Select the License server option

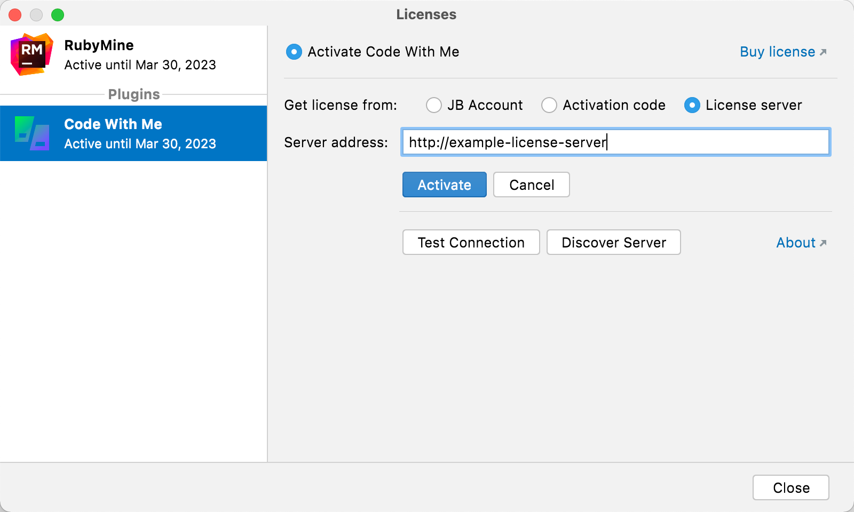pyautogui.click(x=692, y=105)
